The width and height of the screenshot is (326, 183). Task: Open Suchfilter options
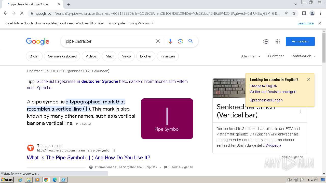click(276, 56)
